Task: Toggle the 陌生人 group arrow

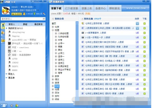Action: point(6,74)
